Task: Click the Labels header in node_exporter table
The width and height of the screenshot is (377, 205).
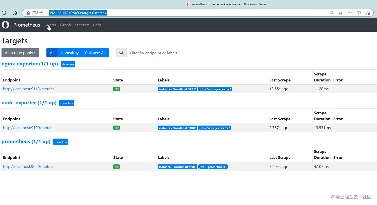Action: pyautogui.click(x=164, y=119)
